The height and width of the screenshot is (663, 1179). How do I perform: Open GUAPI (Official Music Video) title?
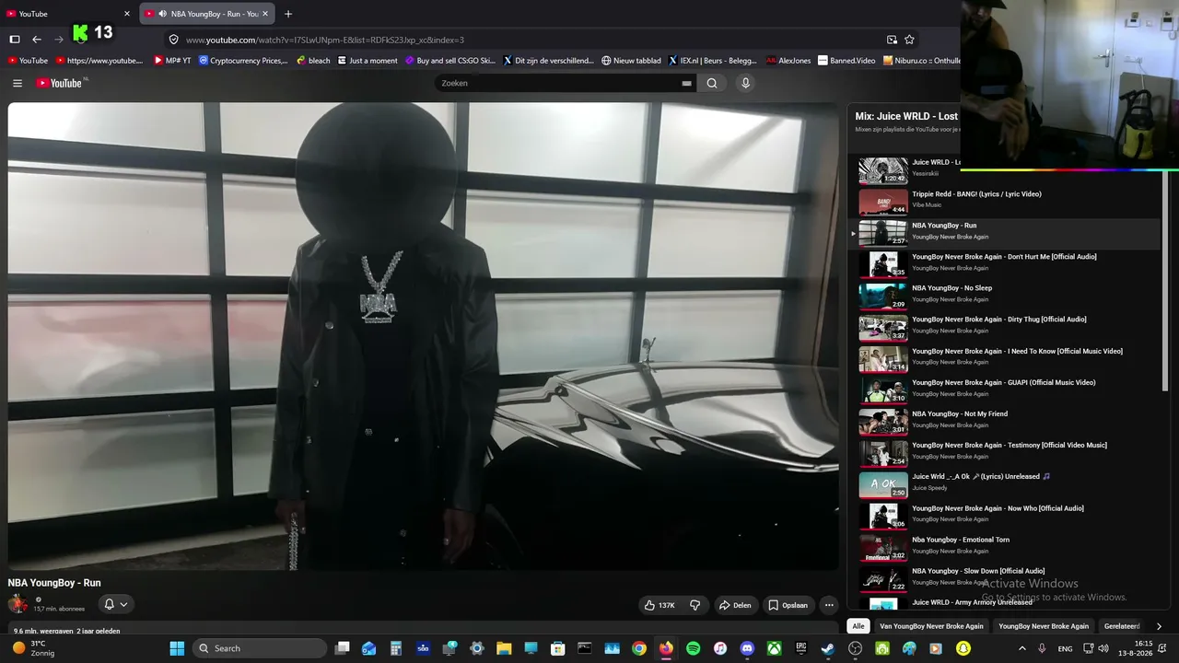[1004, 382]
